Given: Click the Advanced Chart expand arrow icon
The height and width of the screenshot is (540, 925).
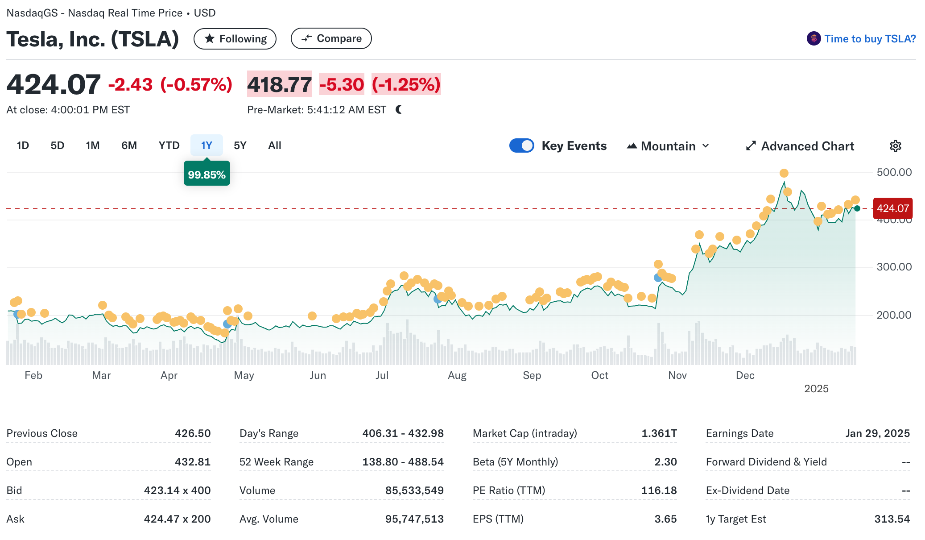Looking at the screenshot, I should 751,146.
